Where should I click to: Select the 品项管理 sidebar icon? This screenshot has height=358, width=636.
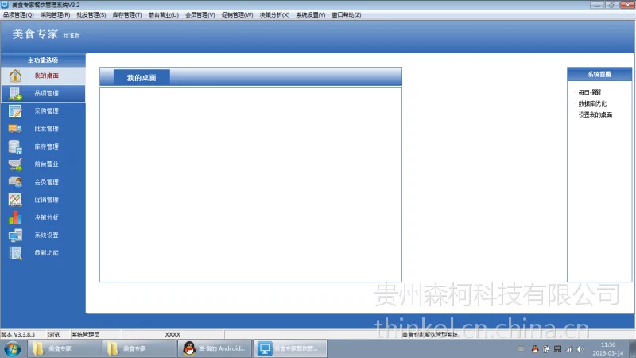15,93
